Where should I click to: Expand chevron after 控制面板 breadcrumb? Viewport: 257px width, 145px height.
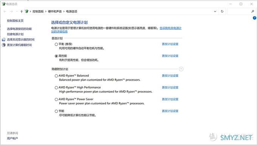coord(46,11)
